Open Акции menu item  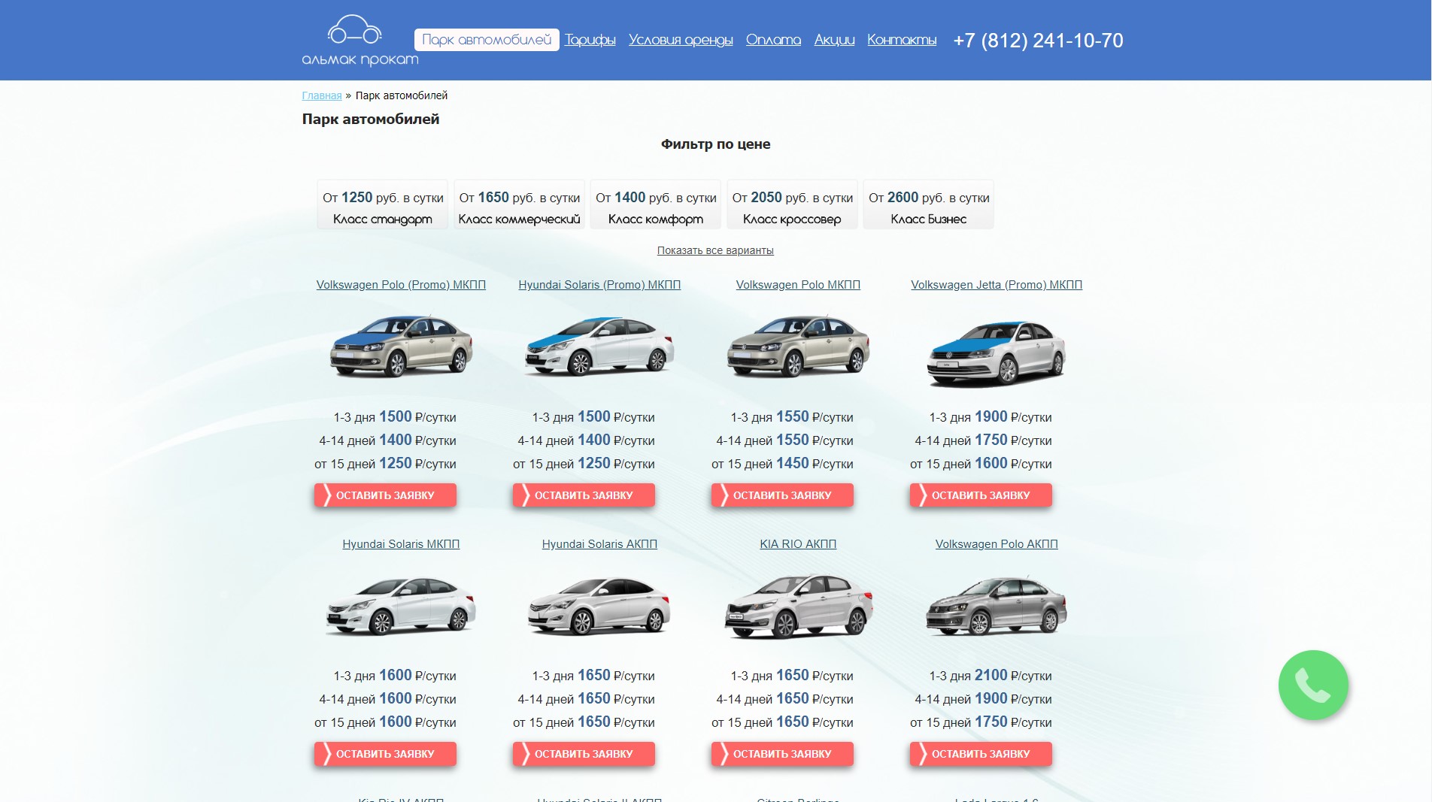(x=834, y=40)
